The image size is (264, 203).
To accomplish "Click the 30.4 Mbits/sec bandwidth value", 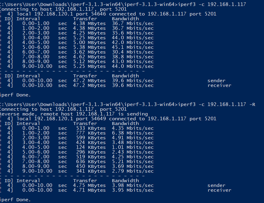I will (x=133, y=52).
